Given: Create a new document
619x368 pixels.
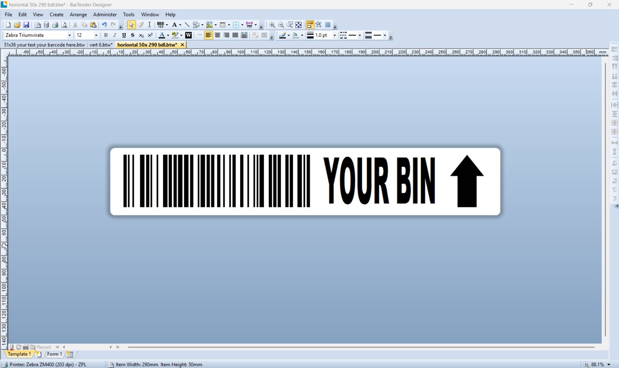Looking at the screenshot, I should [x=8, y=25].
